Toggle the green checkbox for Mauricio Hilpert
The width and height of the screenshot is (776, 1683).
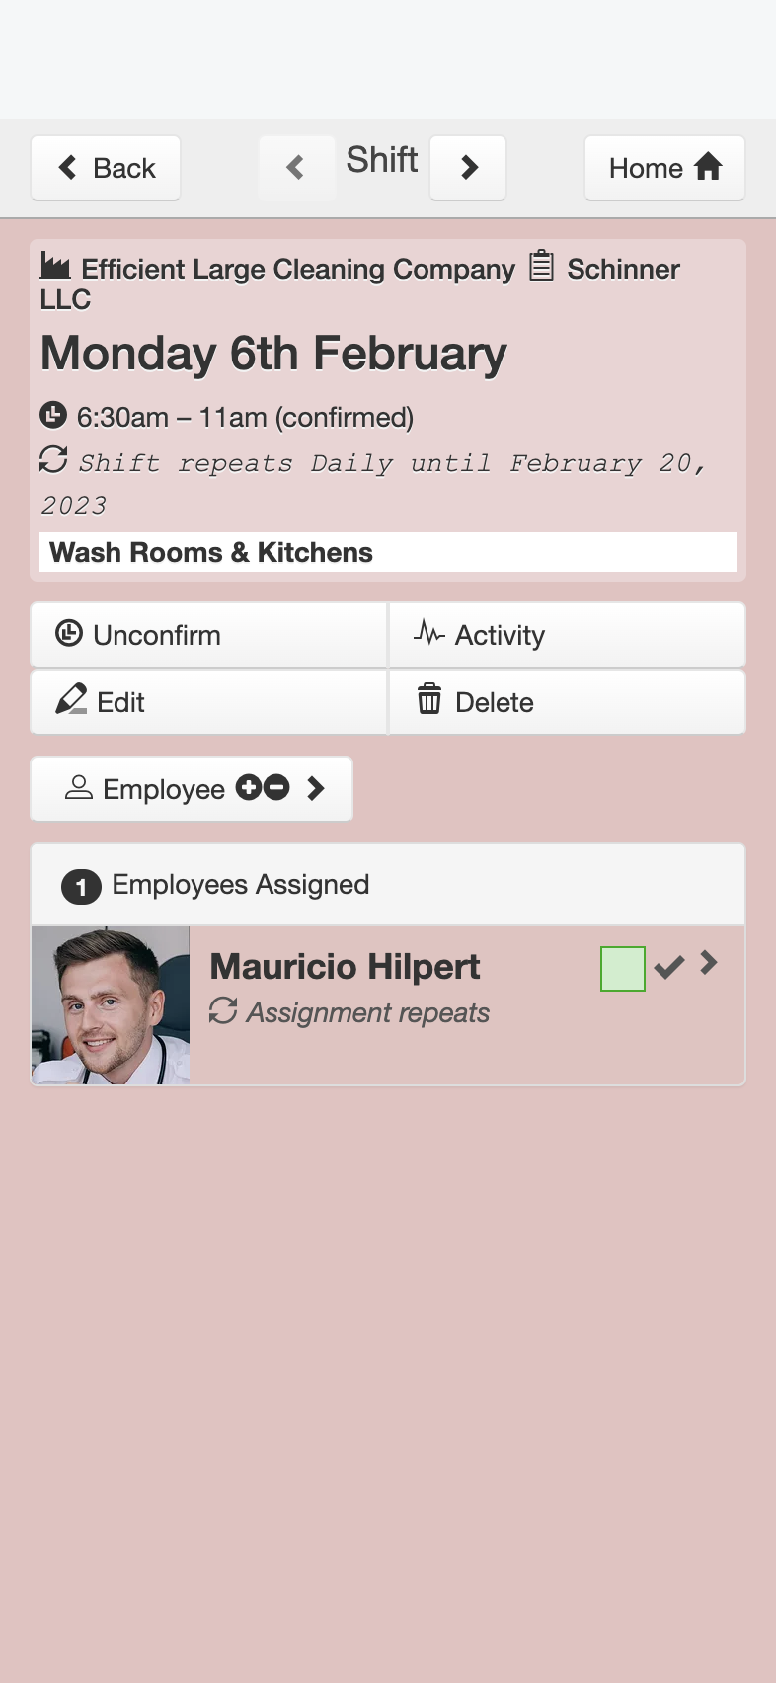(623, 968)
